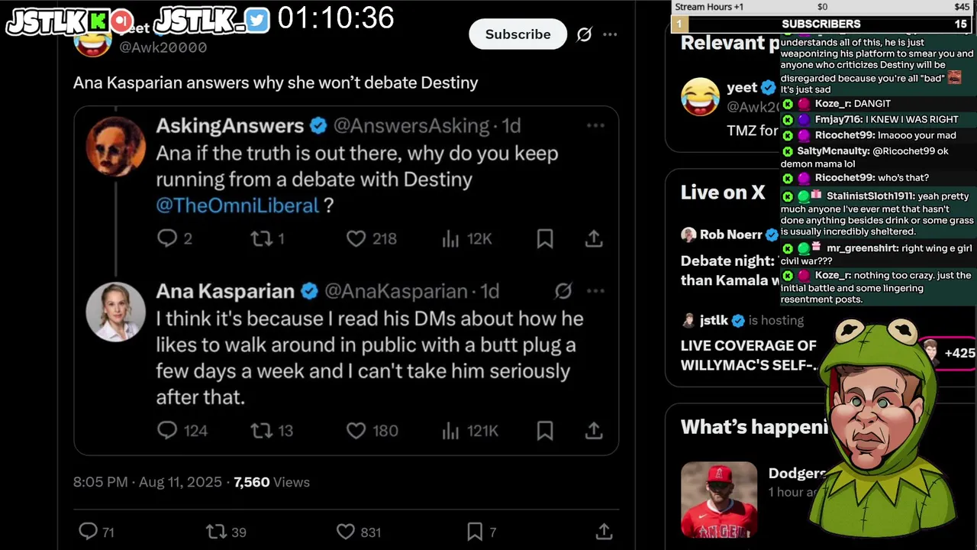Click Grok icon on Ana Kasparian's reply

563,291
